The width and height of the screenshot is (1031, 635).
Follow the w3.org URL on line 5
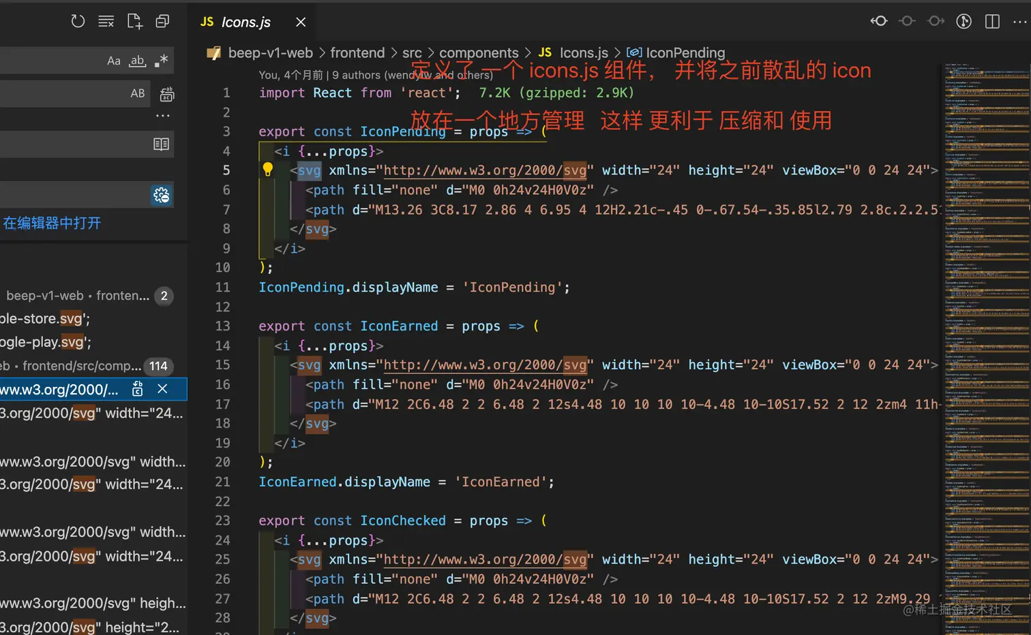485,170
